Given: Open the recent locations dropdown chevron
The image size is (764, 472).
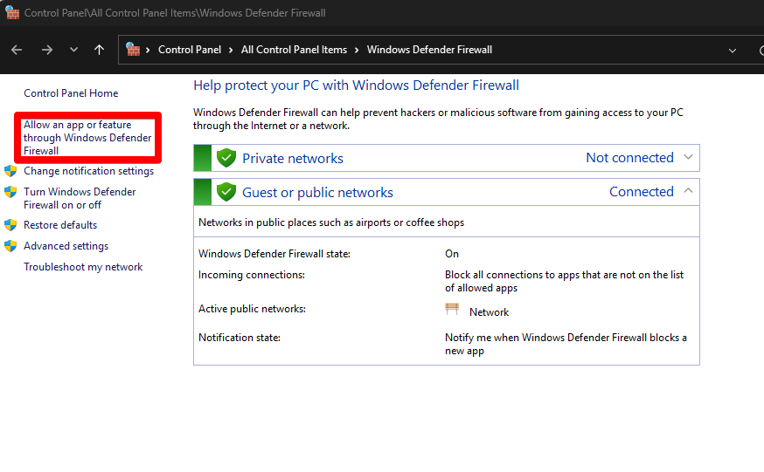Looking at the screenshot, I should pos(73,50).
